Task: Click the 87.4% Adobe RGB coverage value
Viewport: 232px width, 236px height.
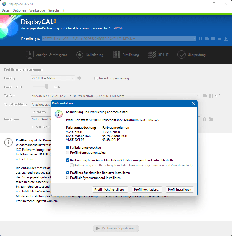Action: tap(78, 136)
